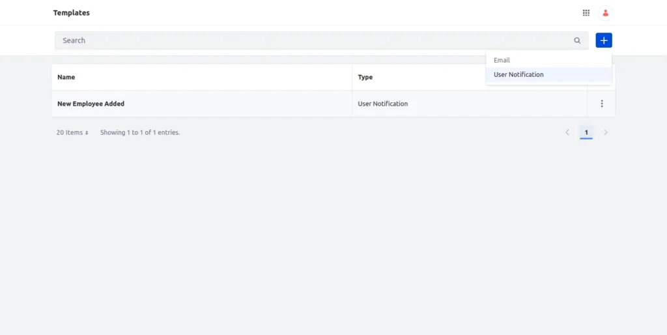Go to the previous page arrow

567,132
